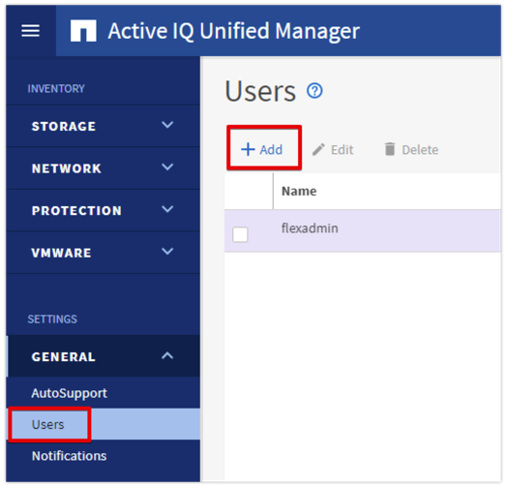Open the AutoSupport settings page
506x487 pixels.
(69, 394)
